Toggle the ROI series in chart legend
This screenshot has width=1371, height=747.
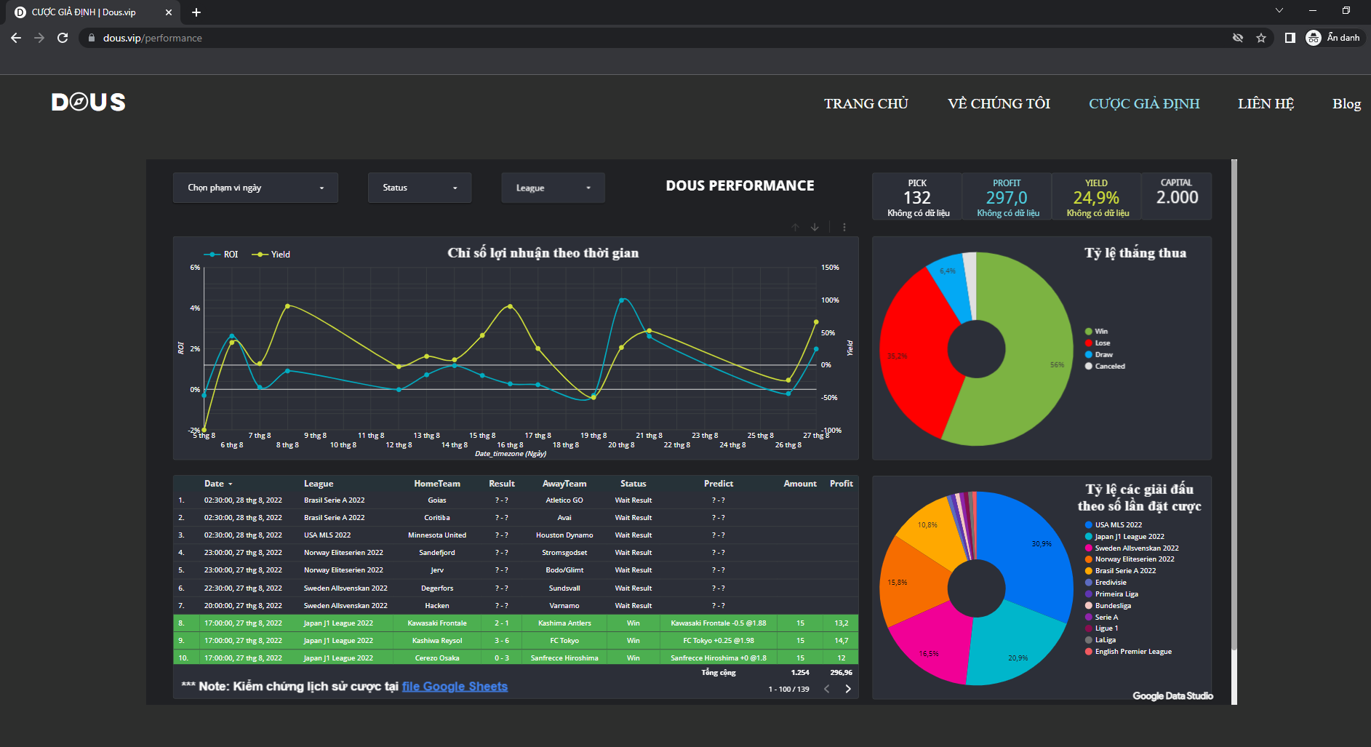222,255
